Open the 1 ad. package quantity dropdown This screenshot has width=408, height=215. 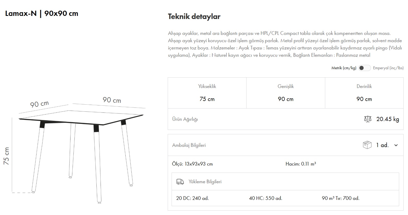382,145
